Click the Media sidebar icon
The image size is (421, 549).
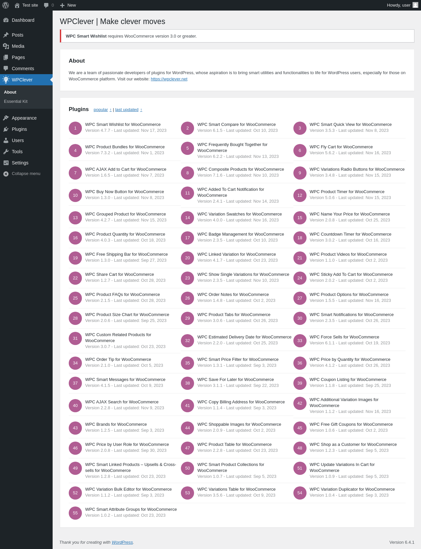6,46
